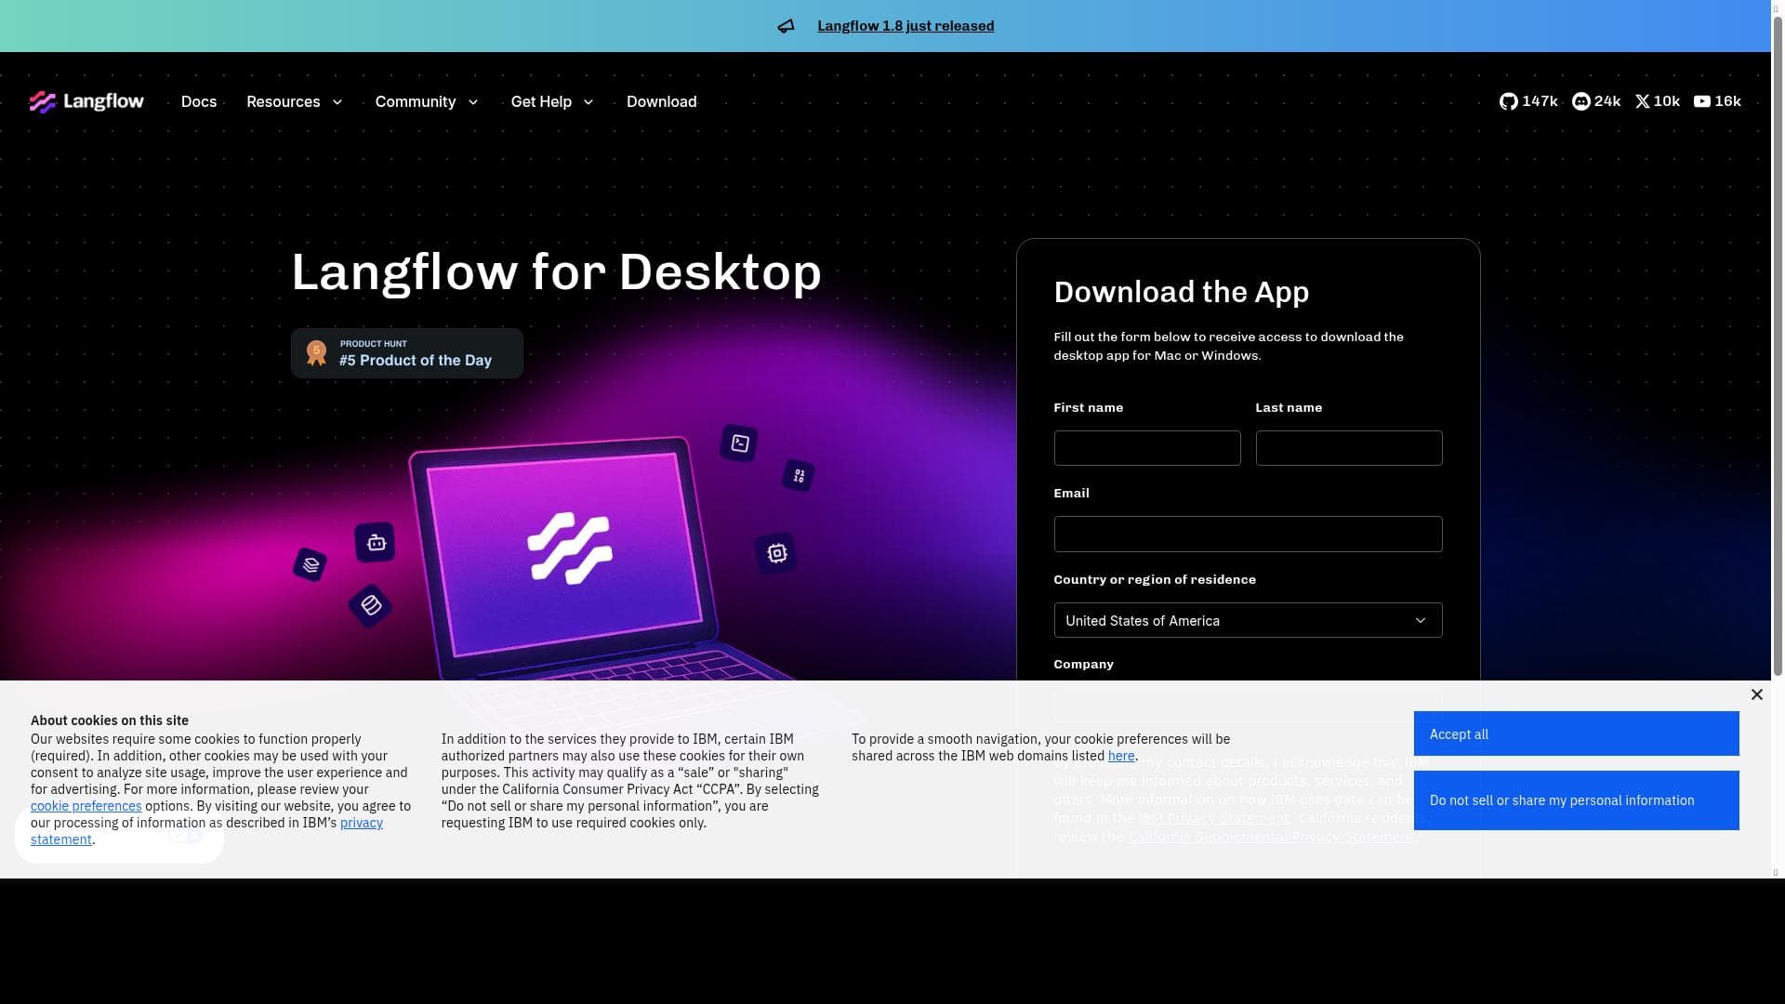Click the terminal tile icon above laptop

739,443
